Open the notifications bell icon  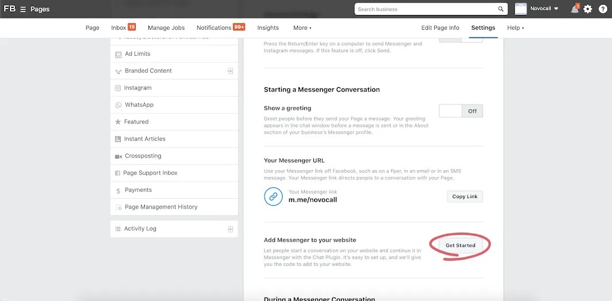point(575,9)
